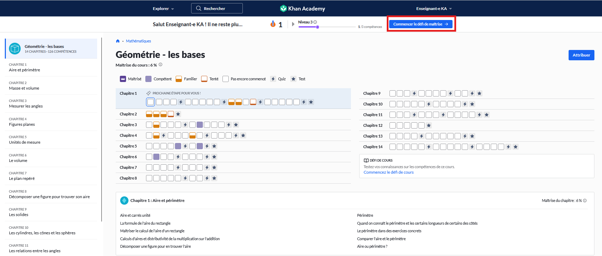Open the Aire et carrés unité lesson

point(135,215)
